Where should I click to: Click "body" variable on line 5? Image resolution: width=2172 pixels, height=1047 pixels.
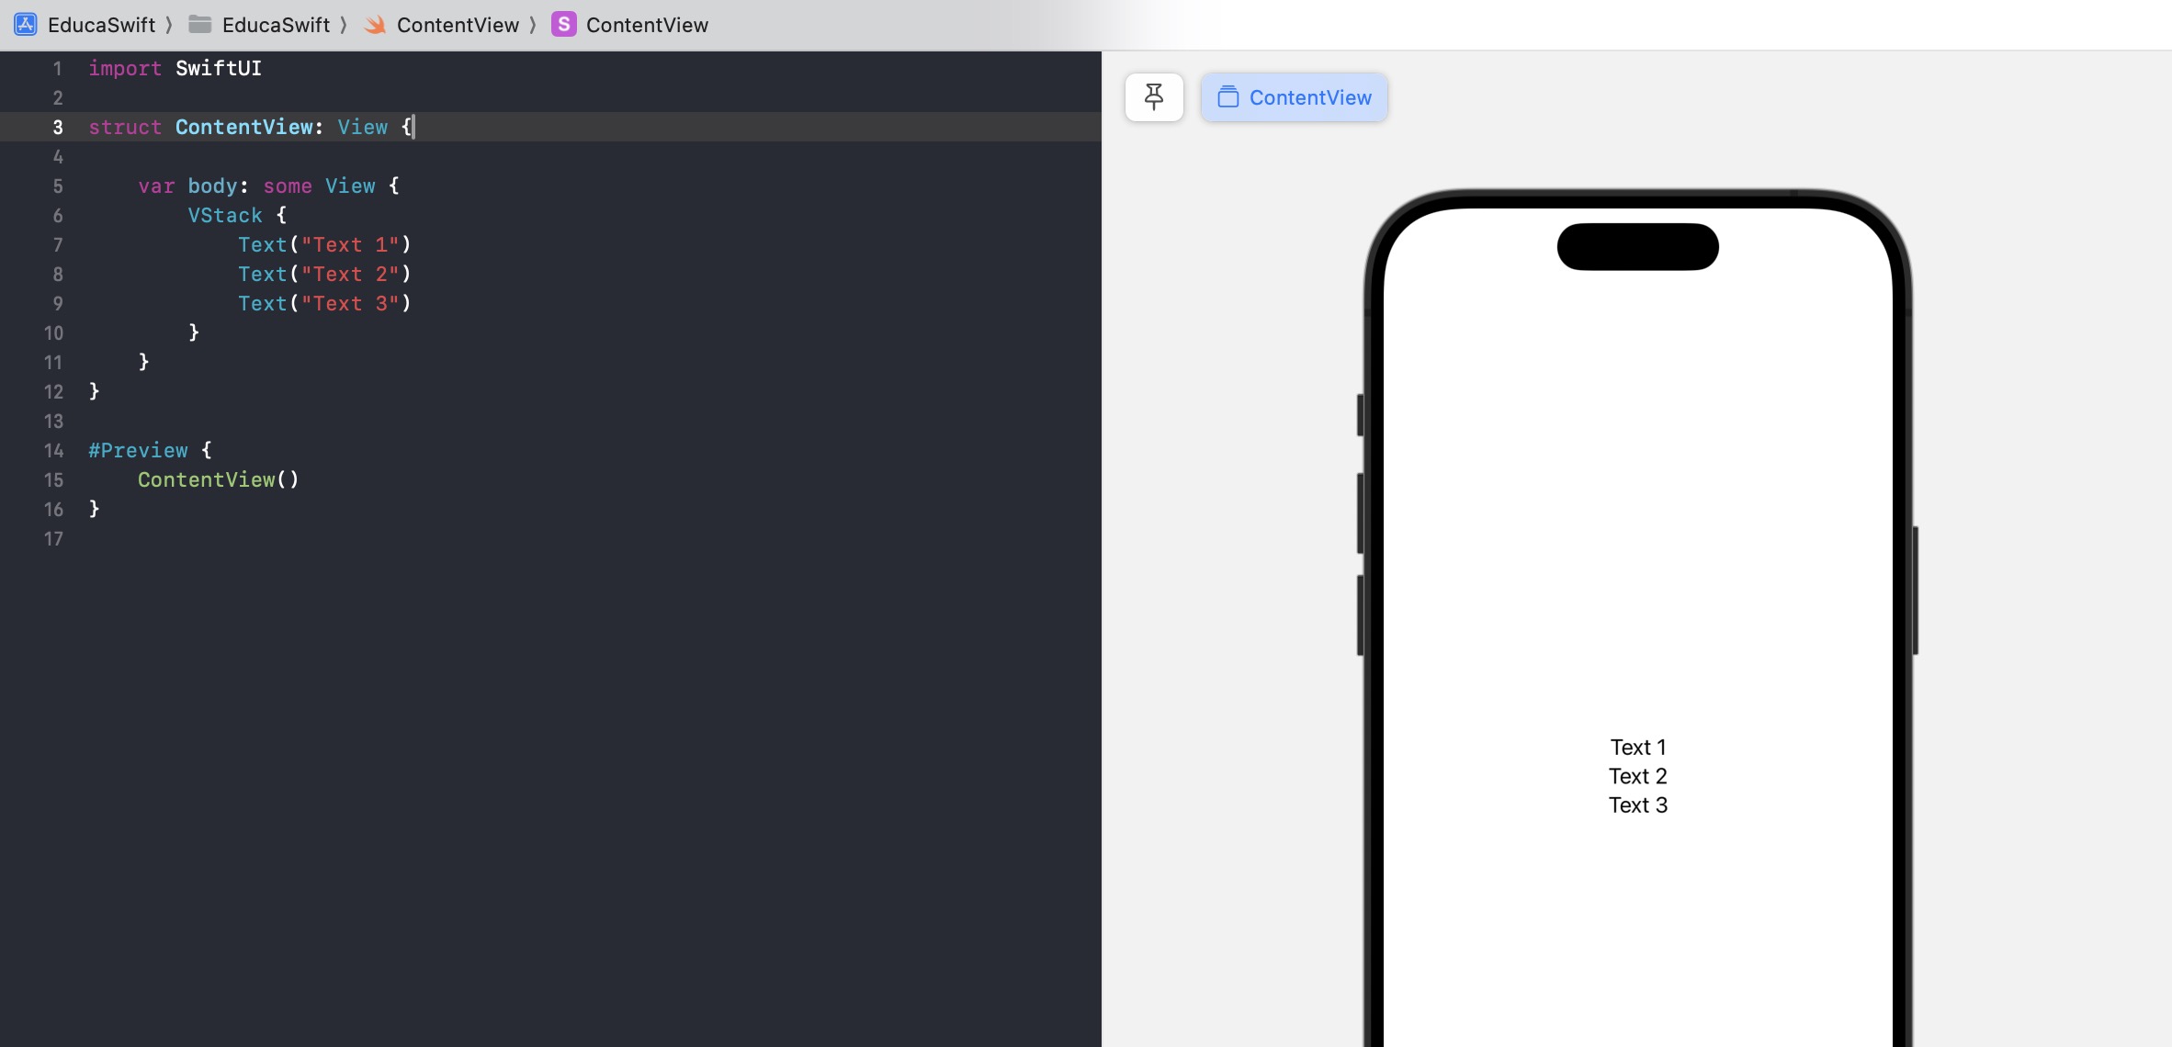[x=212, y=186]
